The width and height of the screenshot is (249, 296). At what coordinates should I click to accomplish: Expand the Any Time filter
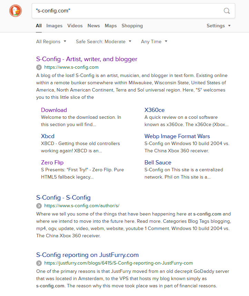154,41
